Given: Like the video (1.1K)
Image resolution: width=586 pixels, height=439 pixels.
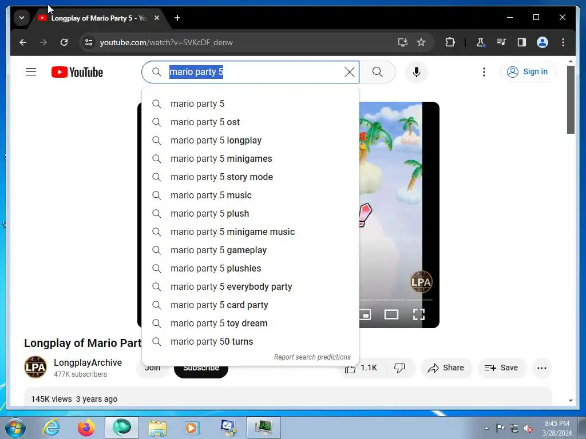Looking at the screenshot, I should pos(362,368).
